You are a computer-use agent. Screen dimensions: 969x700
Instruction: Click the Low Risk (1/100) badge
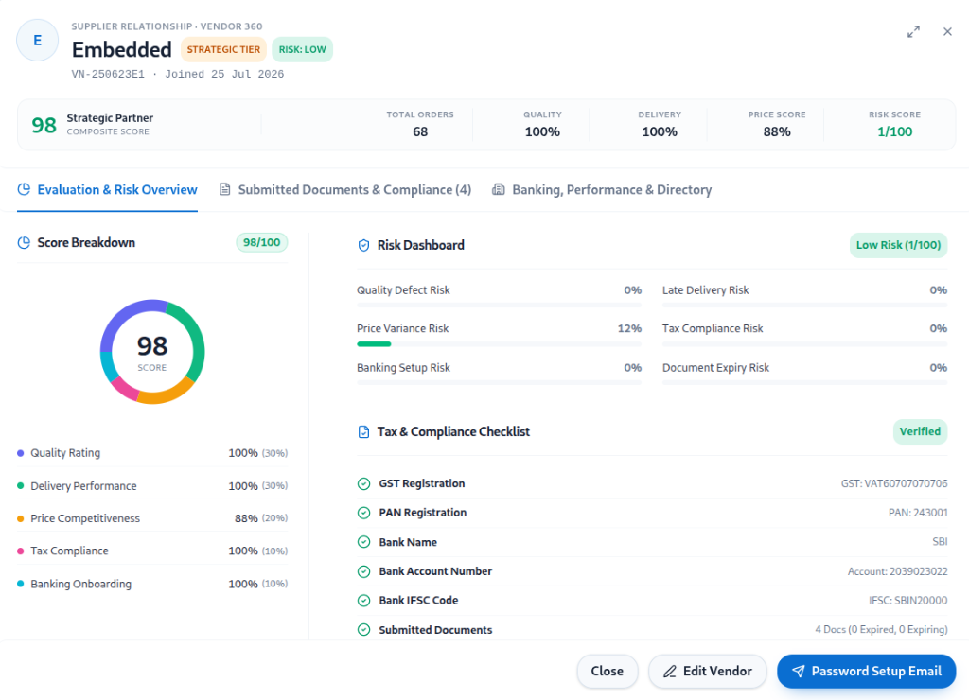coord(899,245)
